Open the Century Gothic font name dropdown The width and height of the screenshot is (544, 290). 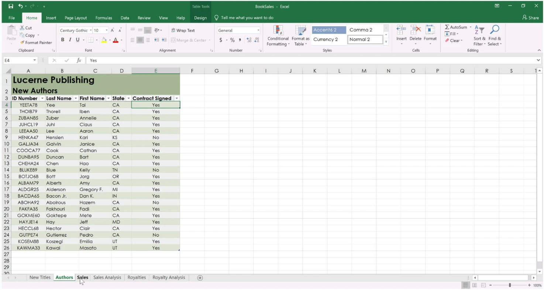pyautogui.click(x=90, y=31)
